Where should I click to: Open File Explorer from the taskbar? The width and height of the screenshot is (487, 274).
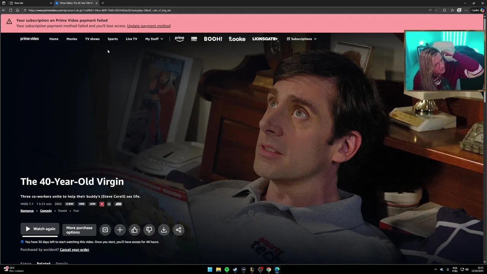218,269
